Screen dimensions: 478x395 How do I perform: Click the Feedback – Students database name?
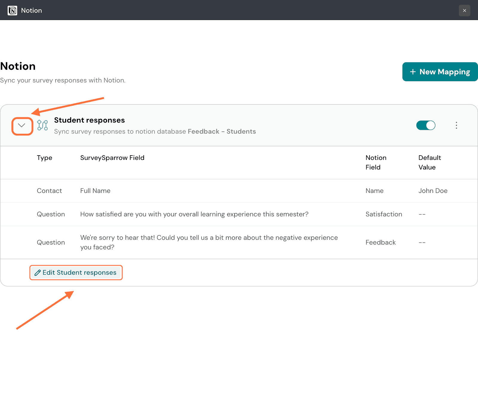pyautogui.click(x=222, y=132)
